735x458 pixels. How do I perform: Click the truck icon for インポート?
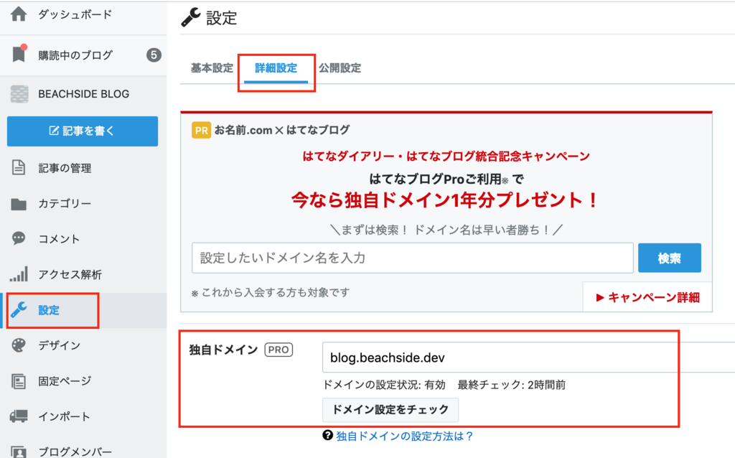[19, 416]
